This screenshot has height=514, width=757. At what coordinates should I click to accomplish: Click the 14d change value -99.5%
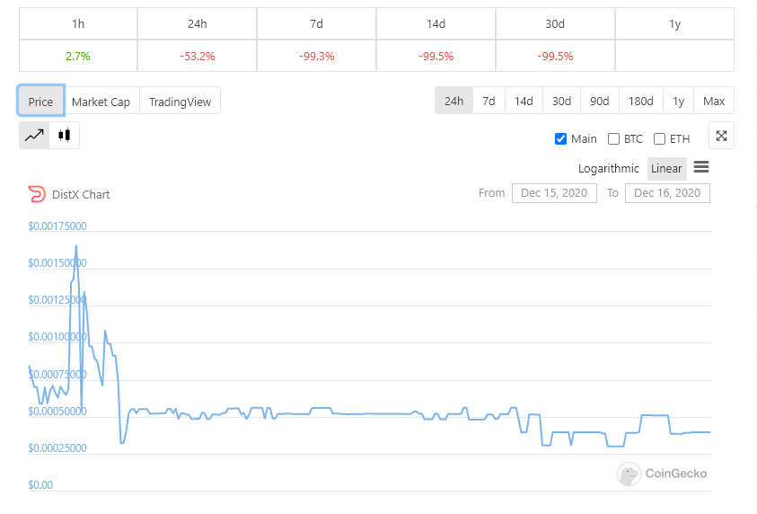tap(436, 56)
